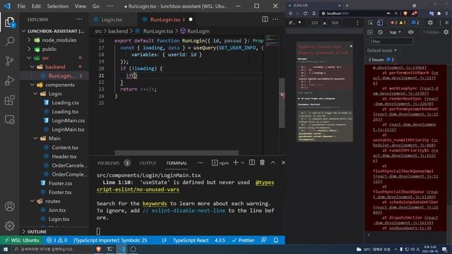Open Footer.css in the explorer
The width and height of the screenshot is (452, 254).
(60, 183)
